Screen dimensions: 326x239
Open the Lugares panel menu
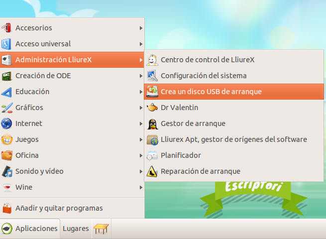point(76,229)
